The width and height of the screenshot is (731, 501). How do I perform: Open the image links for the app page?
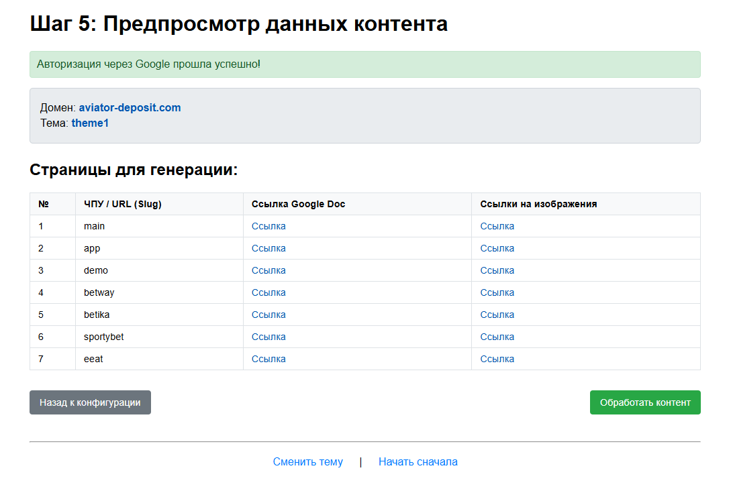497,248
